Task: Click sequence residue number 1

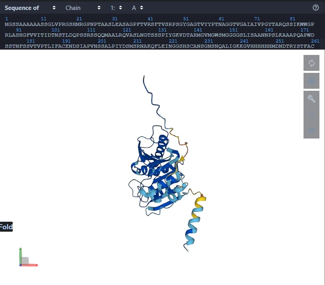Action: pos(7,19)
